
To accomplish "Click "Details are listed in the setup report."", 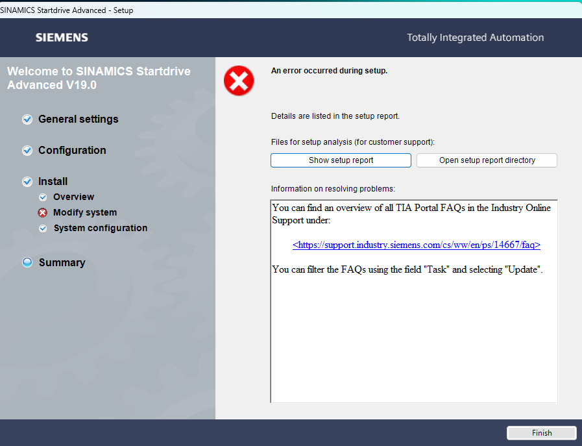I will 335,116.
